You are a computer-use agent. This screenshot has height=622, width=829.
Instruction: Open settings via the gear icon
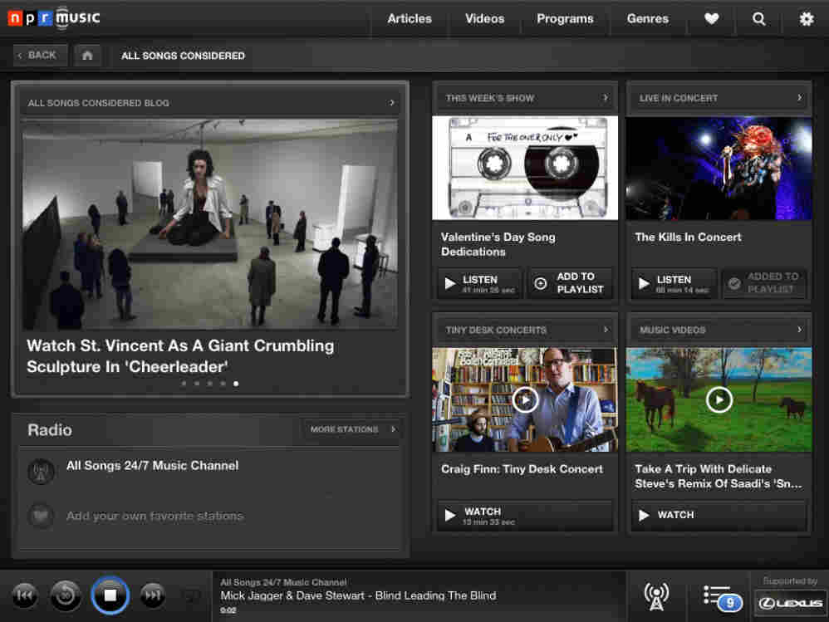806,19
